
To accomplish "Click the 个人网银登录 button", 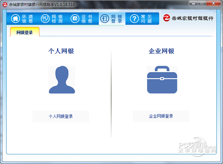I will (x=61, y=117).
